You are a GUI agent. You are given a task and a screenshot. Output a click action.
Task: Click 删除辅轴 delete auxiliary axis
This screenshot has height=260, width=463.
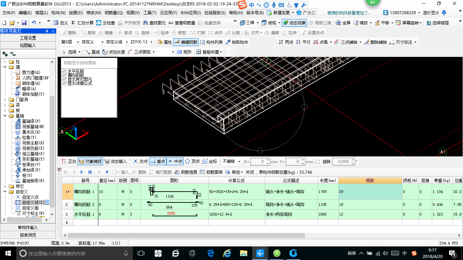(375, 42)
